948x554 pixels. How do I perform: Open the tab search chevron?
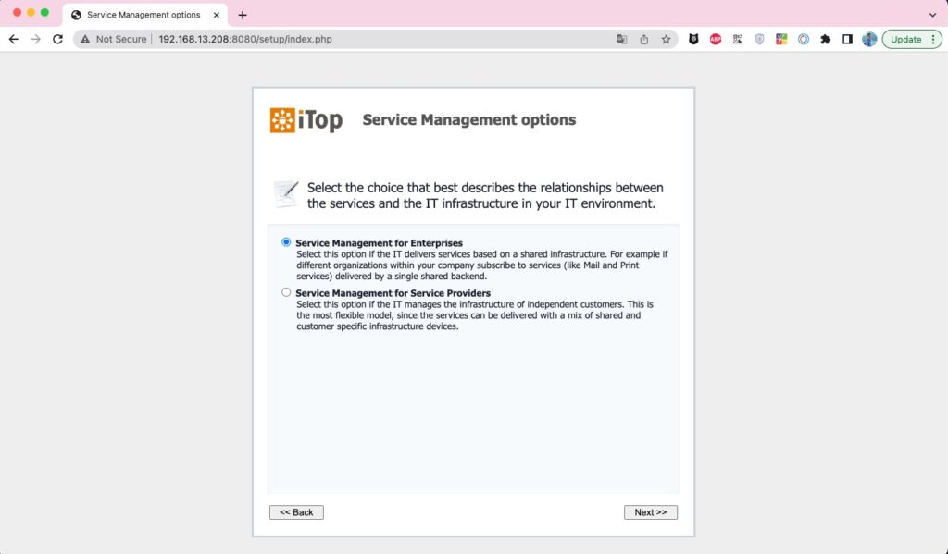[x=932, y=15]
